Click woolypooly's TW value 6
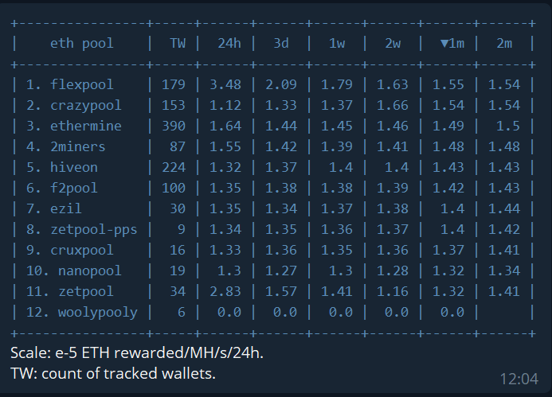 coord(182,312)
